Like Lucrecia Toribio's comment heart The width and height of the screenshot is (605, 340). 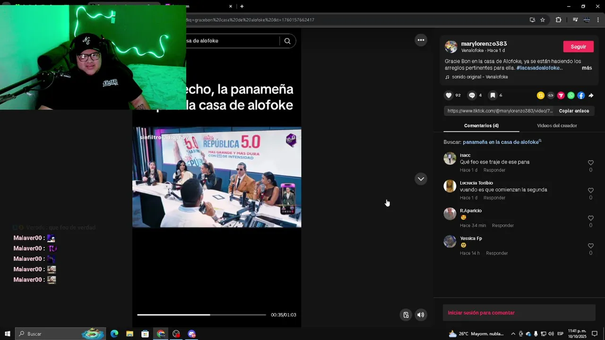(x=590, y=190)
